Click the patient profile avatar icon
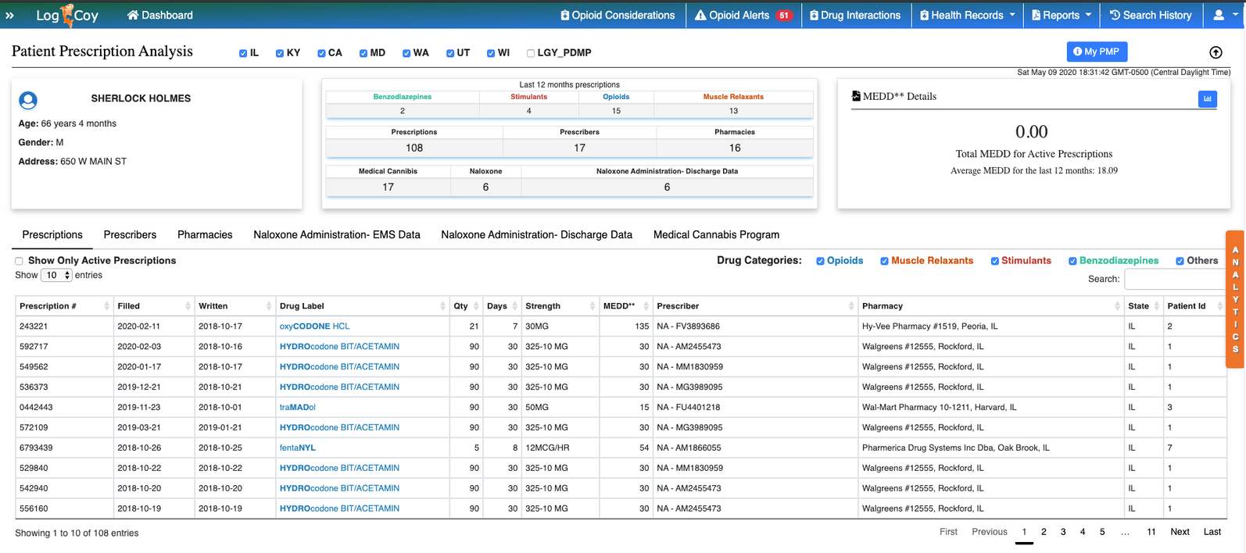 [x=28, y=101]
